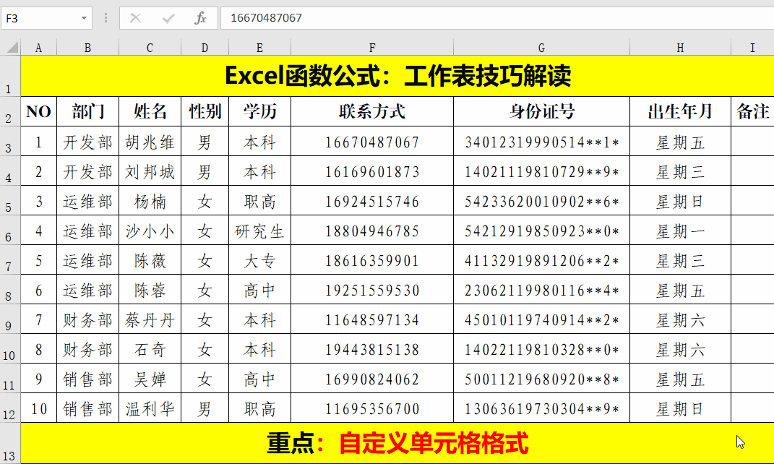Select column A header
Screen dimensions: 774x464
(x=38, y=48)
